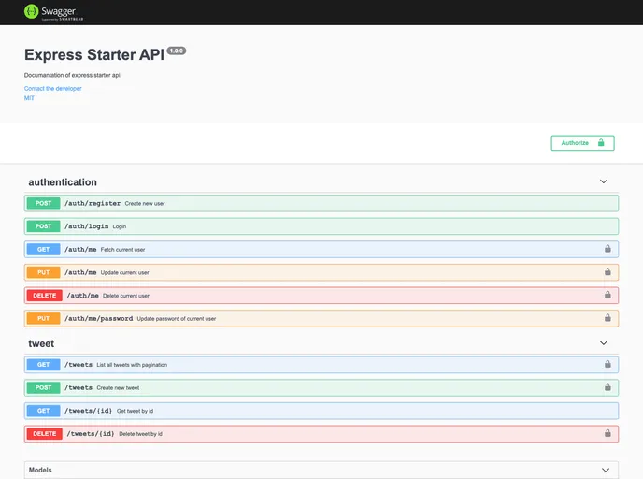Expand GET /auth/me Fetch current user

pyautogui.click(x=321, y=249)
